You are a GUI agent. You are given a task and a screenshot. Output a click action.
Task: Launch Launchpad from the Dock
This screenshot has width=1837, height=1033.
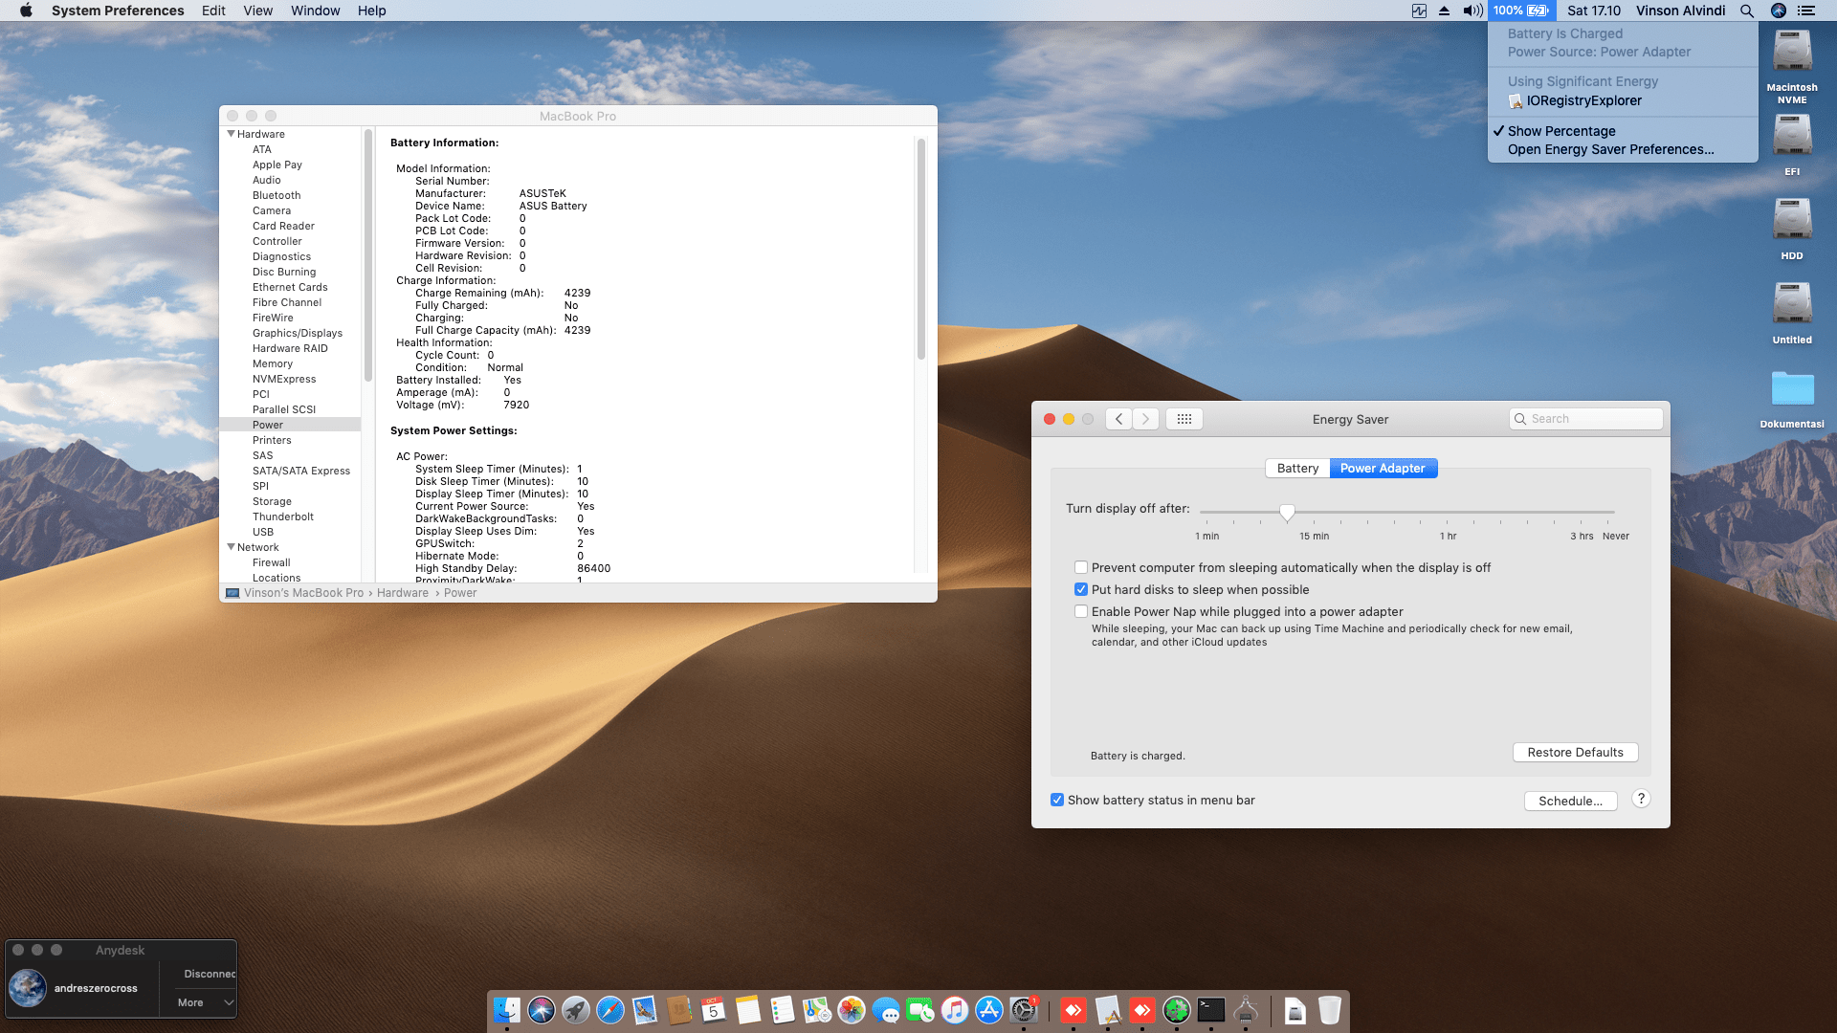click(576, 1011)
